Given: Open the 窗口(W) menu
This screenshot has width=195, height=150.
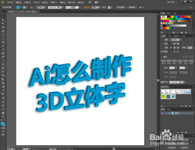Looking at the screenshot, I should tap(72, 2).
